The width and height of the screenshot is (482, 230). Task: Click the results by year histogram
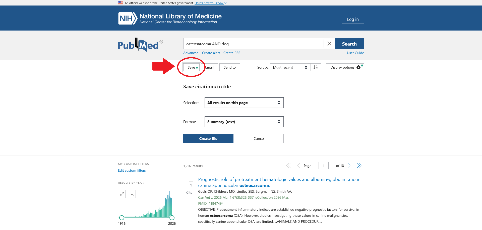tap(147, 204)
